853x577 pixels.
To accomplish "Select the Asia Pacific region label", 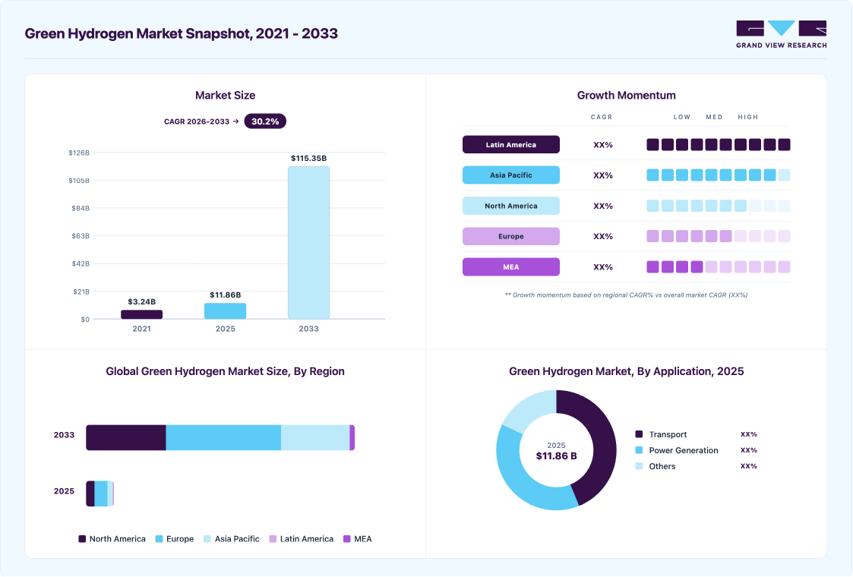I will click(511, 175).
